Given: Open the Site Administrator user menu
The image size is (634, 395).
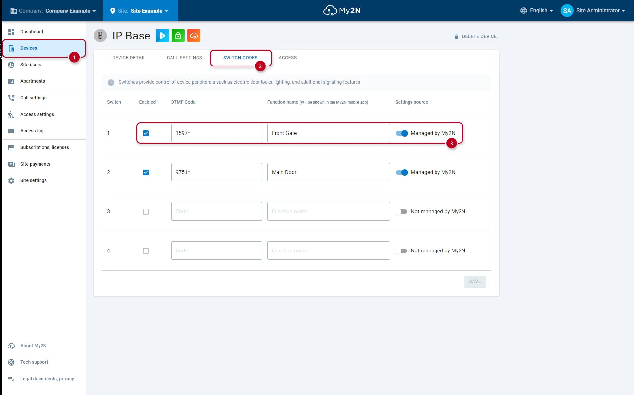Looking at the screenshot, I should (x=593, y=11).
